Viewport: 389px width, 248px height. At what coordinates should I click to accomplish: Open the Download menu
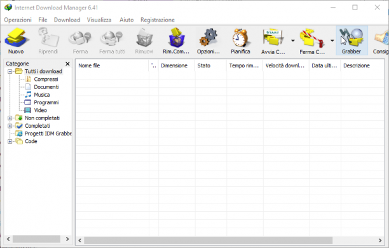67,20
